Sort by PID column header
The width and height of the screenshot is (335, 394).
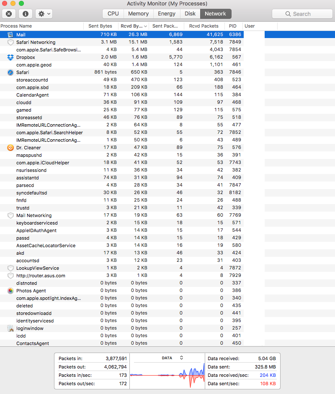point(233,26)
